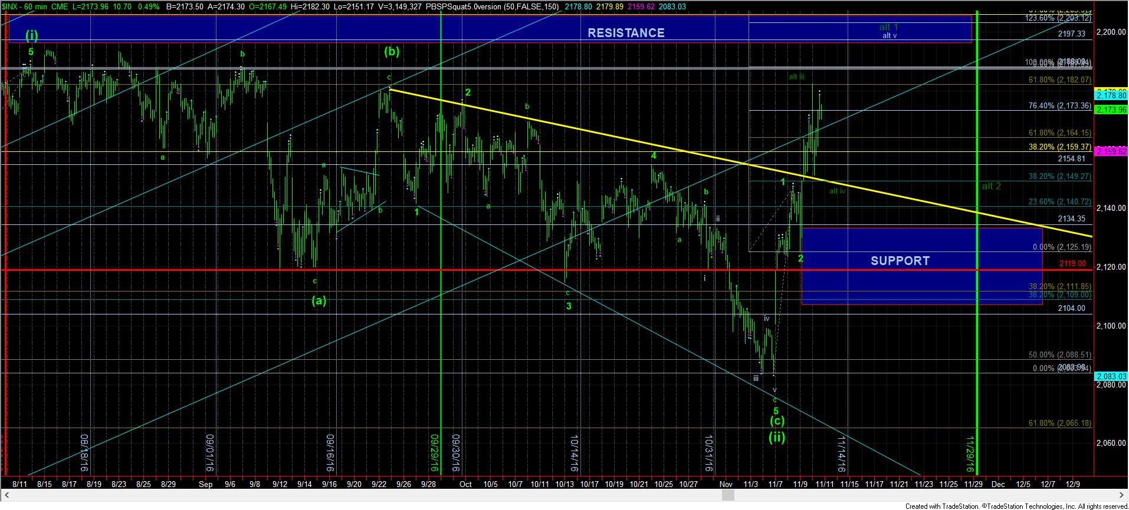
Task: Click the vertical 09/29/16 date label
Action: [x=434, y=453]
